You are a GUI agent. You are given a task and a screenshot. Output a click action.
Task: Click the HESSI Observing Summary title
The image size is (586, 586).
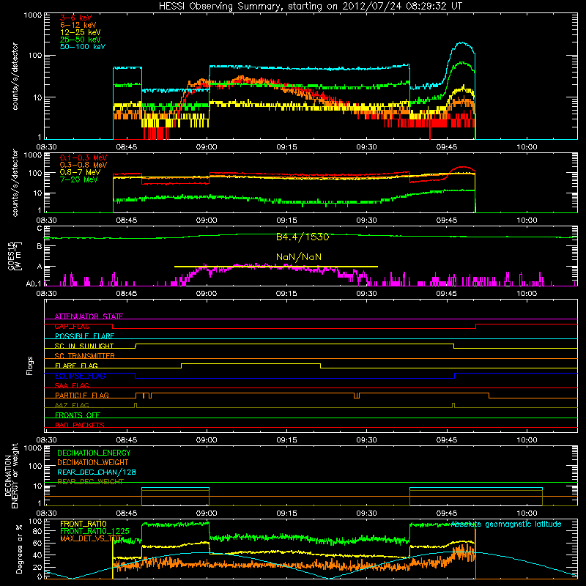click(310, 6)
